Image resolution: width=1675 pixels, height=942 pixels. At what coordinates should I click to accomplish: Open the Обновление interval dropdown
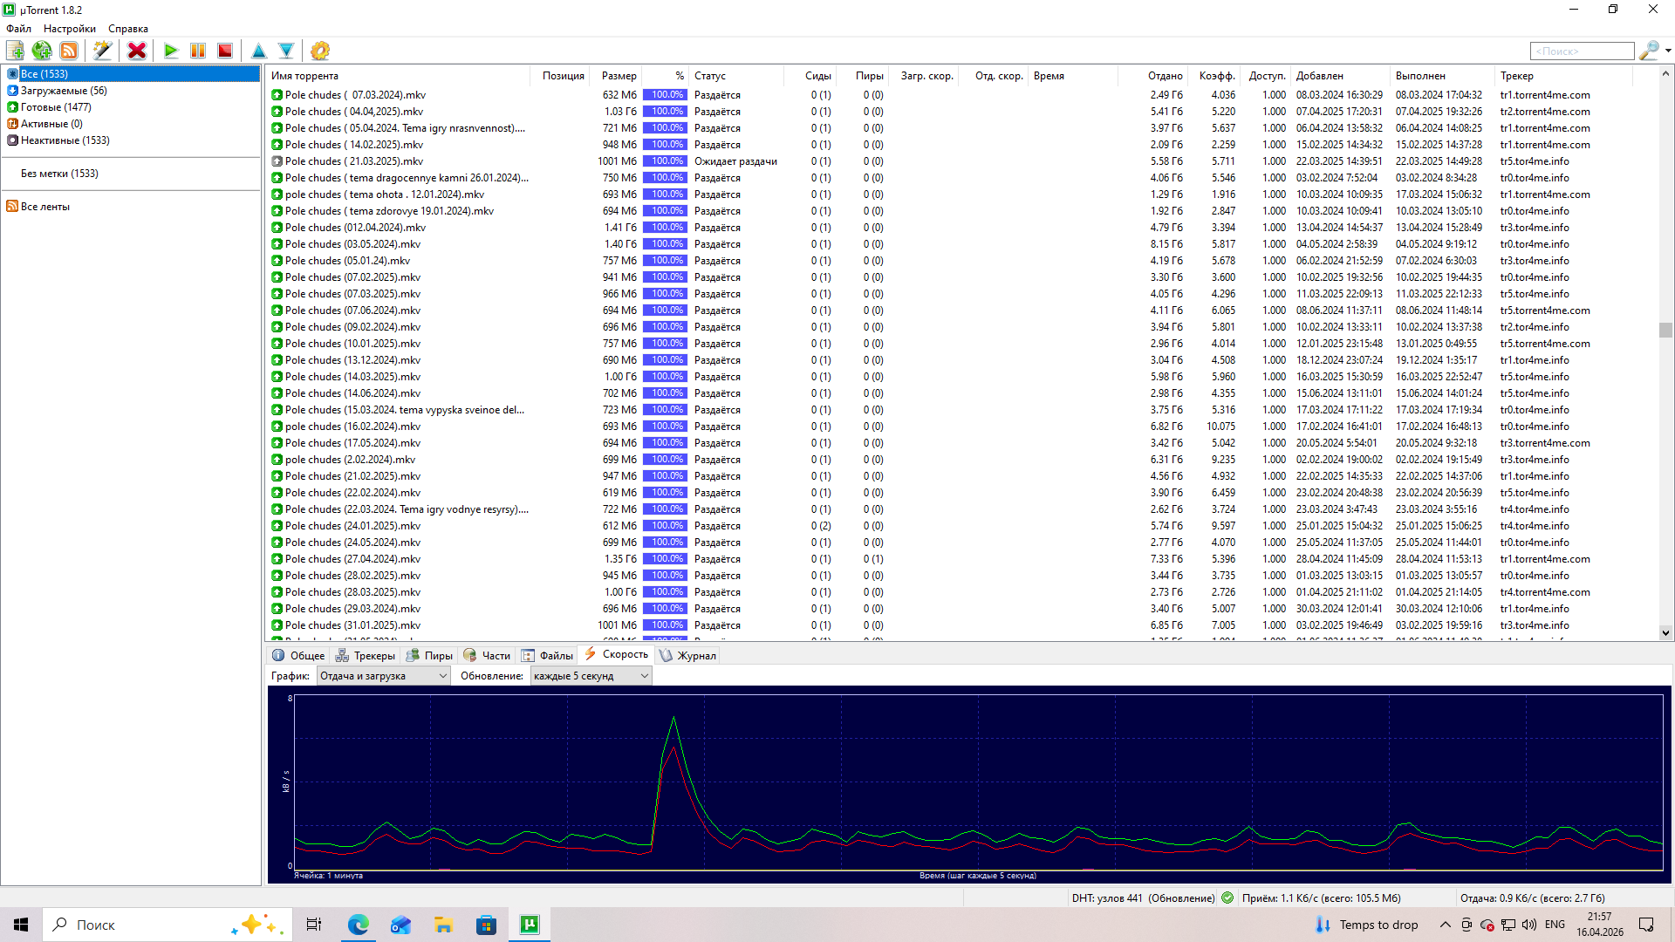coord(591,676)
